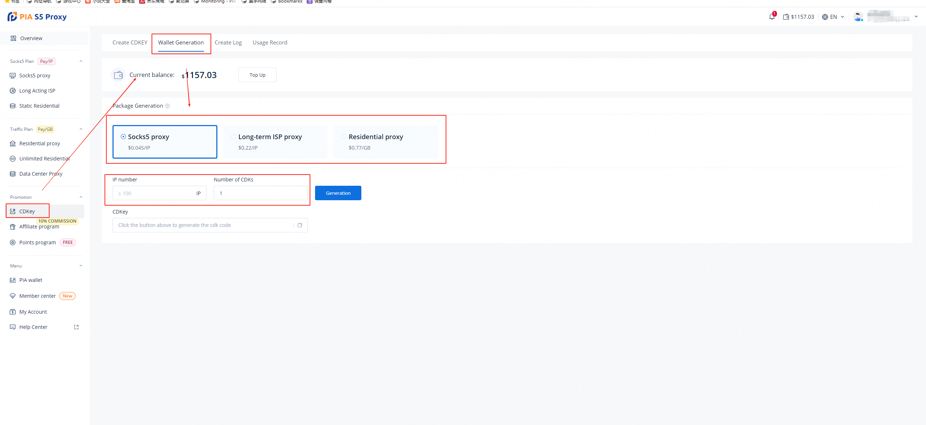Select the Socks5 proxy radio option
The height and width of the screenshot is (425, 926).
pyautogui.click(x=123, y=137)
